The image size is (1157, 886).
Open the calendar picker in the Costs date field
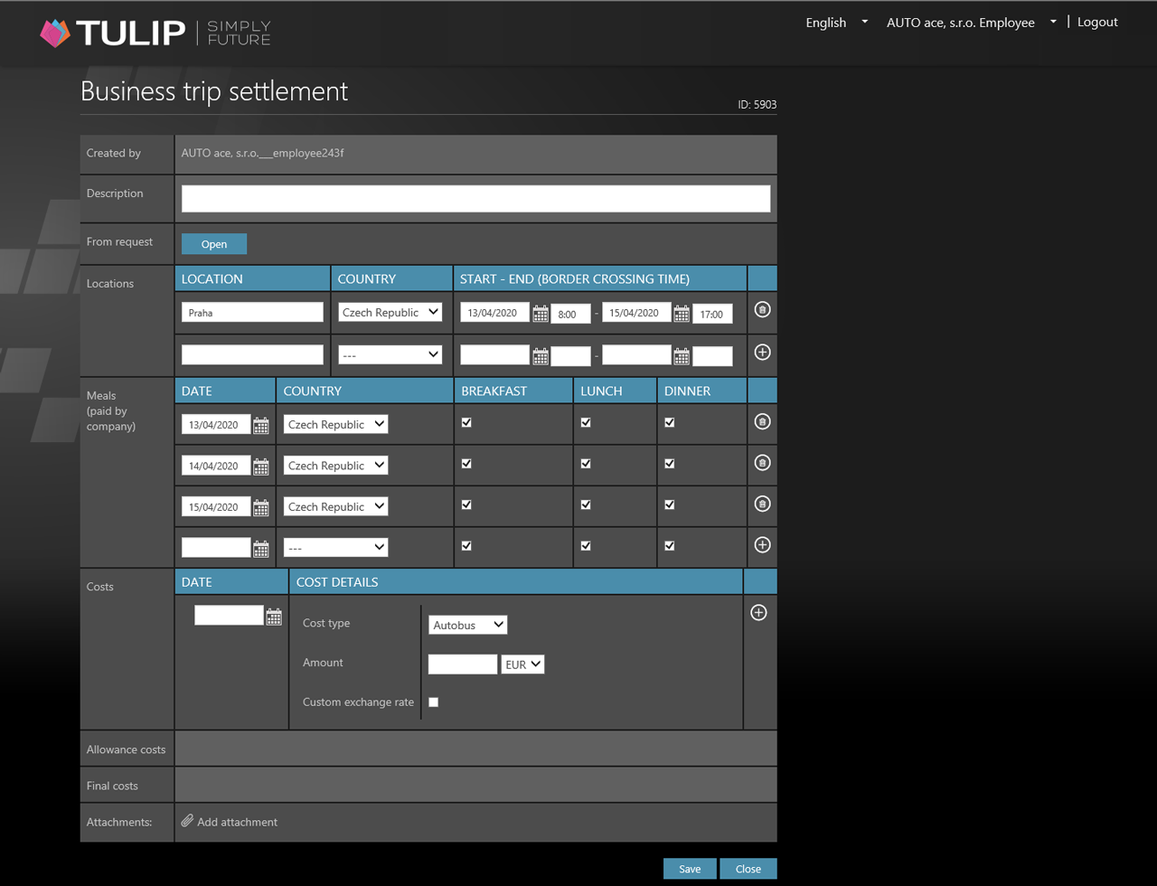[x=274, y=615]
